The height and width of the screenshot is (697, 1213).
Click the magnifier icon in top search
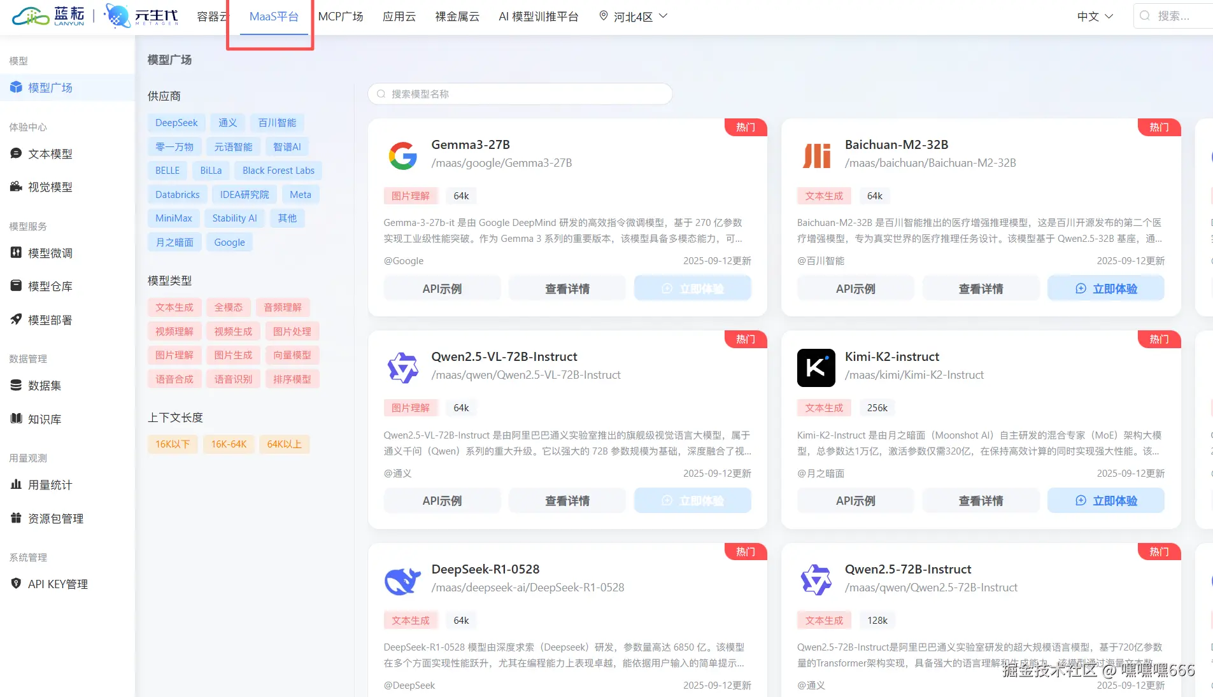(1145, 16)
